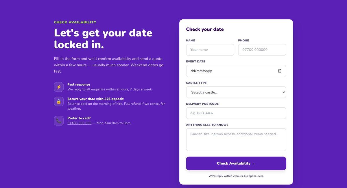The width and height of the screenshot is (347, 188).
Task: Open the calendar picker on Event Date
Action: (x=280, y=71)
